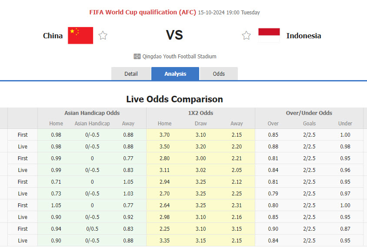
Task: Click the 0/0.5 Asian handicap value
Action: pos(92,229)
